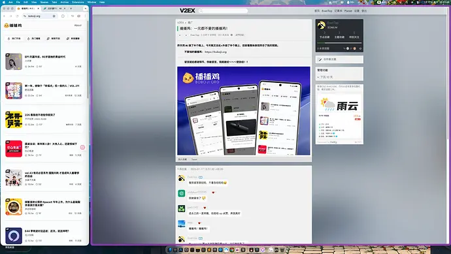Open the blue ring-icon podcast cover at bottom
This screenshot has height=254, width=451.
(14, 236)
